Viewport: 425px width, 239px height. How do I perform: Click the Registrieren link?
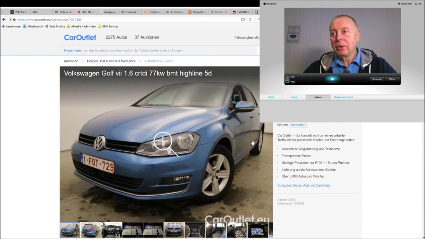tap(73, 50)
